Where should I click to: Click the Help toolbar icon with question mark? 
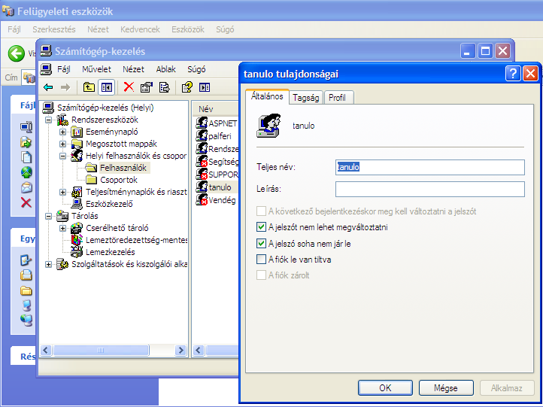pyautogui.click(x=187, y=87)
